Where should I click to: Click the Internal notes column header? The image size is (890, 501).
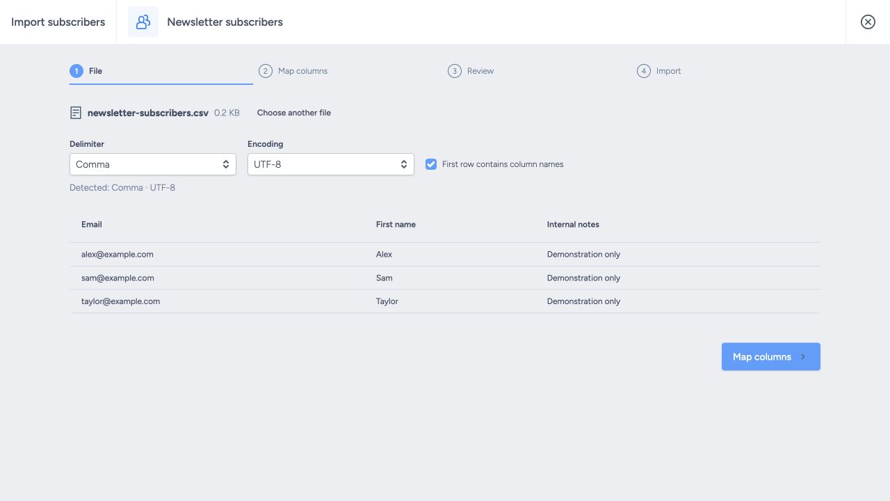pos(573,225)
